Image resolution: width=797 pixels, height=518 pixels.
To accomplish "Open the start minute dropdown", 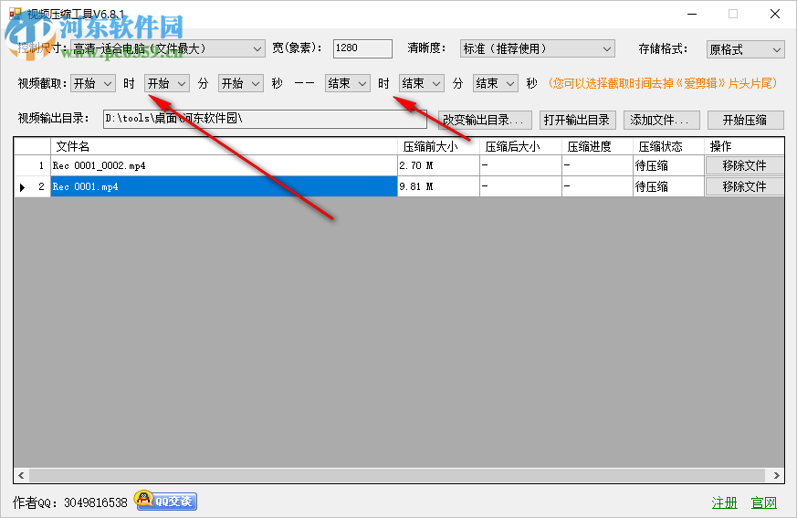I will click(167, 83).
